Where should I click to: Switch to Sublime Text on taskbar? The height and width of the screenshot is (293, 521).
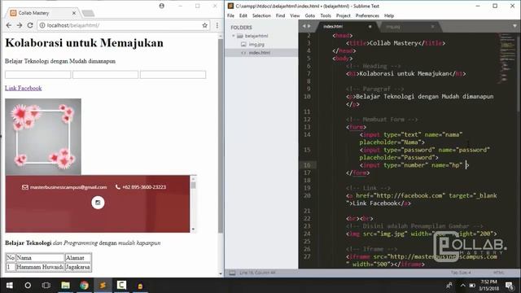click(103, 286)
